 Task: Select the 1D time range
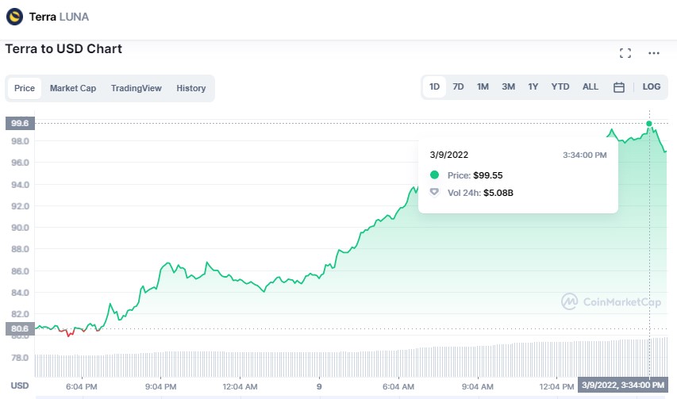[435, 87]
